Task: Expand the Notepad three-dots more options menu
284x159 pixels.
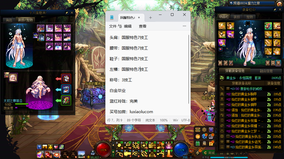Action: pos(184,26)
